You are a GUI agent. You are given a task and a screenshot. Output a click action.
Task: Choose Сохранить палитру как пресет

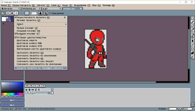pos(41,61)
